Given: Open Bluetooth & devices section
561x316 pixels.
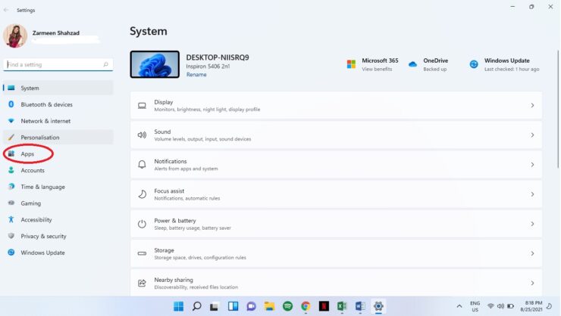Looking at the screenshot, I should click(x=58, y=104).
